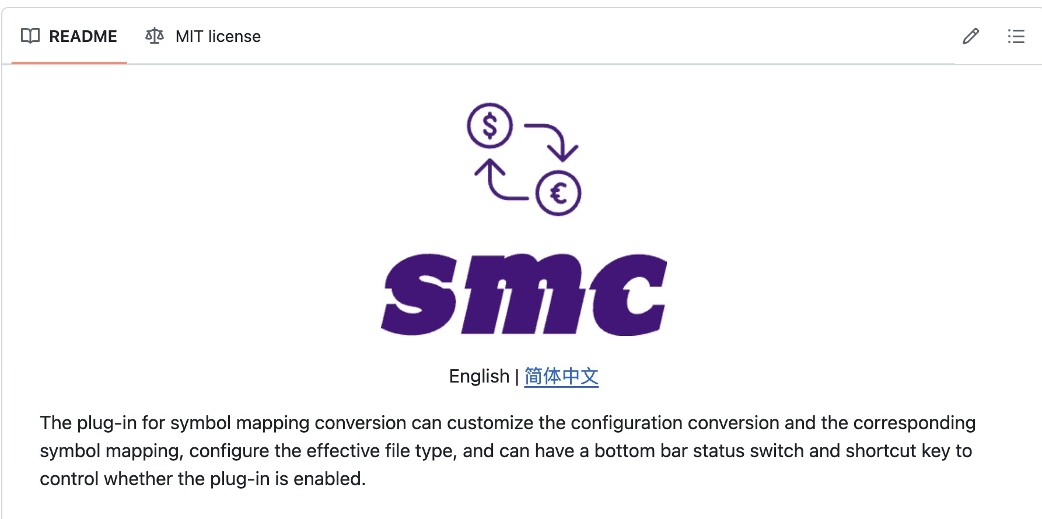Click the English language label
Viewport: 1042px width, 519px height.
(479, 376)
